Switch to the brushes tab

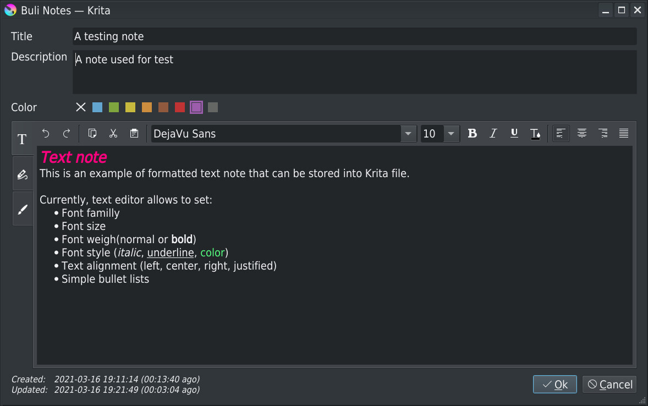pos(23,209)
